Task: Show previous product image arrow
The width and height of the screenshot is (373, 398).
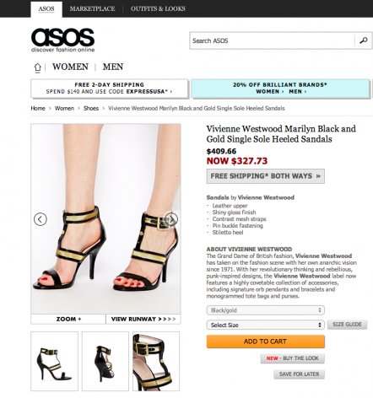Action: tap(41, 219)
